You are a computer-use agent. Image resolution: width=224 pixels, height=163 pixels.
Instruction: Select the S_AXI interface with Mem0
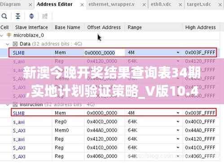pos(19,131)
